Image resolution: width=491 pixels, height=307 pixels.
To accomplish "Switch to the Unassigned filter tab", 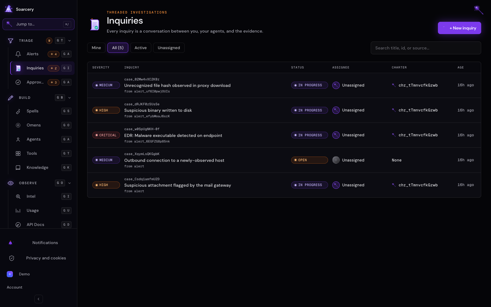I will [x=169, y=48].
